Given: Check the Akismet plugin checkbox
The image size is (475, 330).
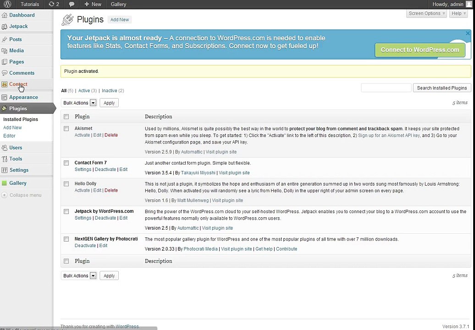Looking at the screenshot, I should [66, 129].
